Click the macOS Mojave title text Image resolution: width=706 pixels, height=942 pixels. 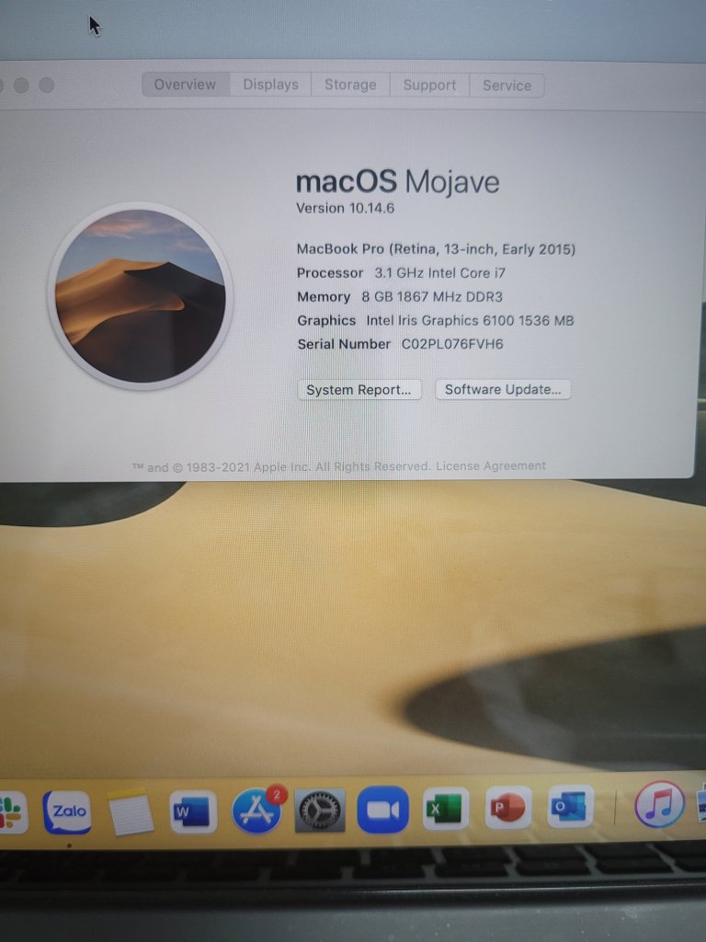[397, 181]
